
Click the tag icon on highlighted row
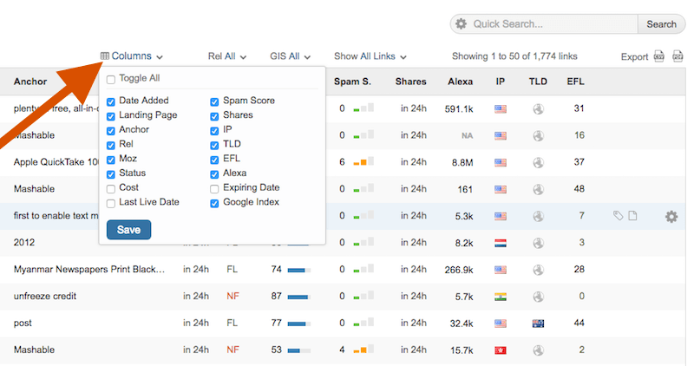(x=618, y=216)
